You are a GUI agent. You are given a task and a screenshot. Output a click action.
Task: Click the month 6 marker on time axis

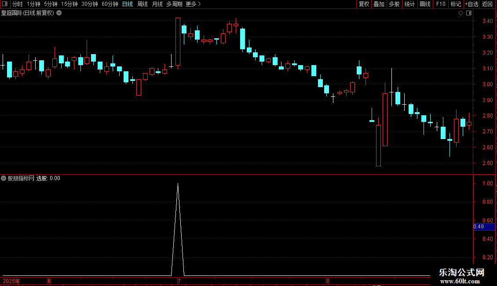[49, 281]
